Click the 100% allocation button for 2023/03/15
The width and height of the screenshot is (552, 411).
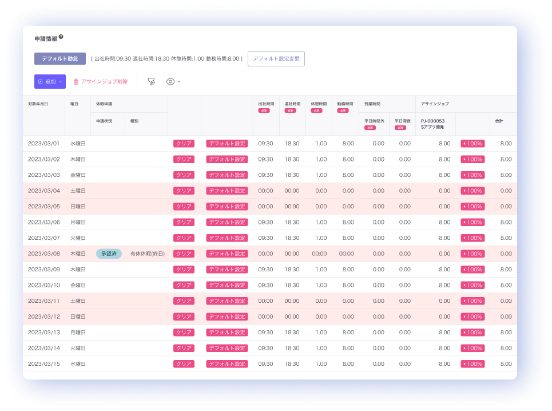pyautogui.click(x=472, y=363)
